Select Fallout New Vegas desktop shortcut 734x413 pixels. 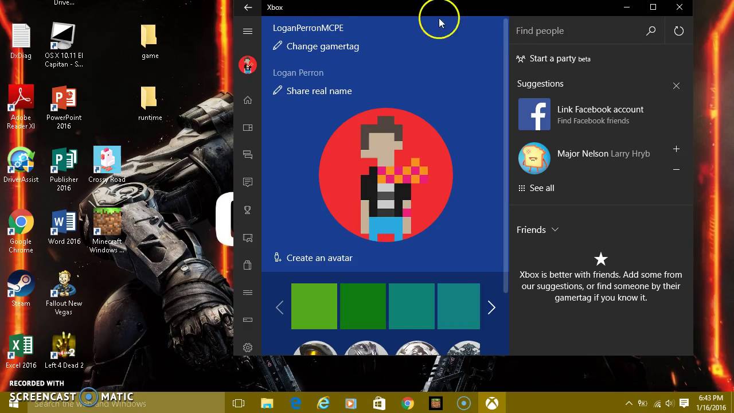pos(64,294)
